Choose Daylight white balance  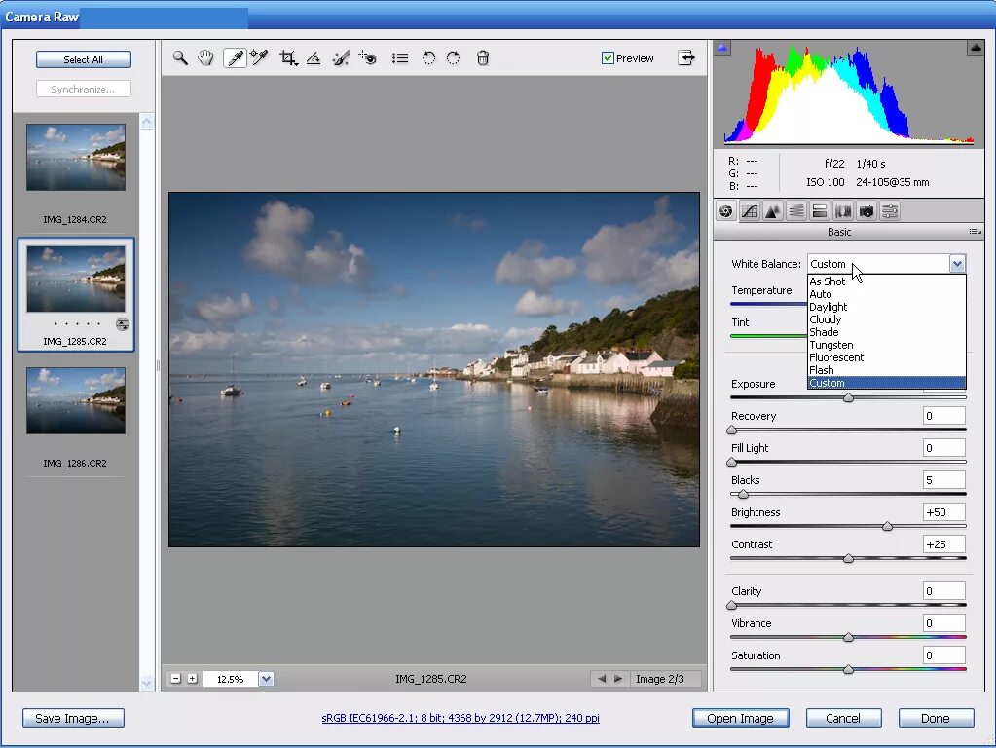(887, 307)
